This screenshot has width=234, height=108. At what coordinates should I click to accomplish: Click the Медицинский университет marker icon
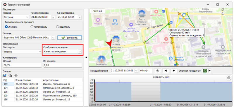(x=223, y=47)
